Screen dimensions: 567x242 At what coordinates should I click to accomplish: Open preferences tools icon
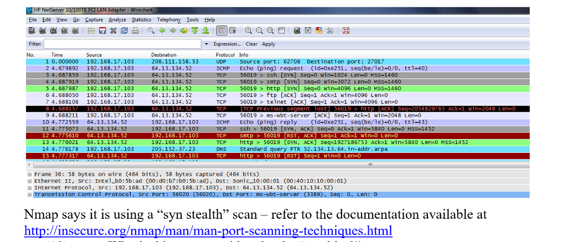tap(330, 31)
